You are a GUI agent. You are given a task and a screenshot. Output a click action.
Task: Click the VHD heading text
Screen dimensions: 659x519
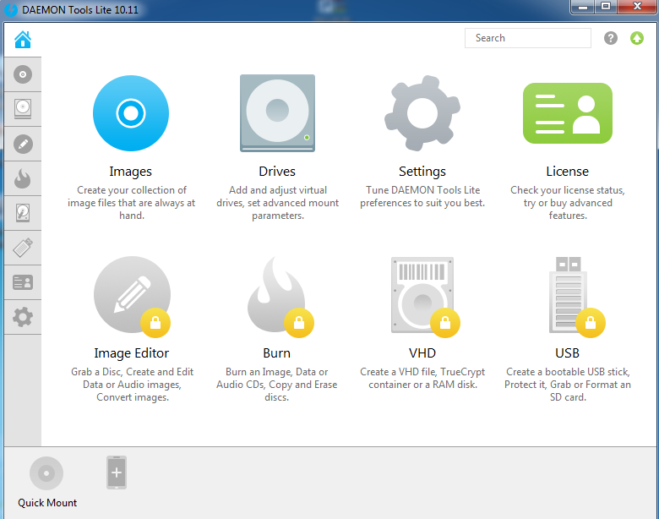point(422,352)
